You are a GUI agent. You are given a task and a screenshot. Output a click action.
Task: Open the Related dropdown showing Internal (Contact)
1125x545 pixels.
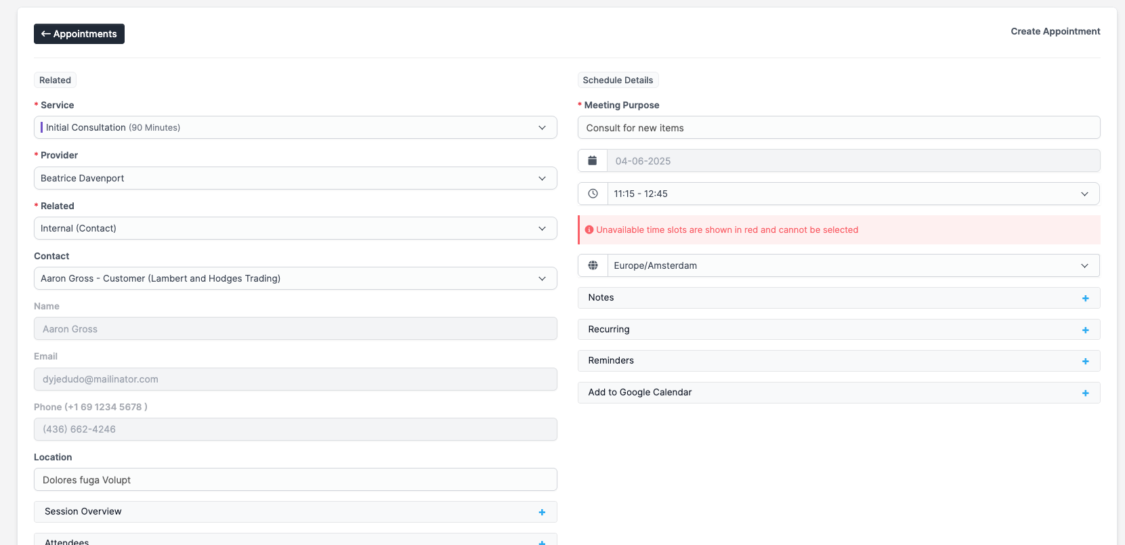295,228
